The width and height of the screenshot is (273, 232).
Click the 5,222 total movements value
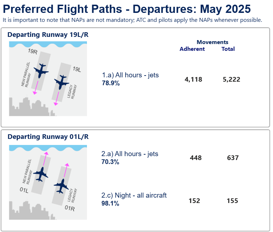click(231, 79)
